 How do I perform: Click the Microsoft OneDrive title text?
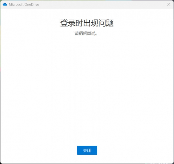tap(24, 4)
